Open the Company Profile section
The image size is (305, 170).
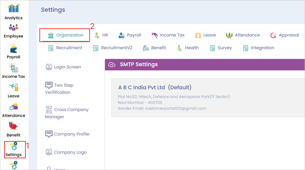(x=67, y=134)
